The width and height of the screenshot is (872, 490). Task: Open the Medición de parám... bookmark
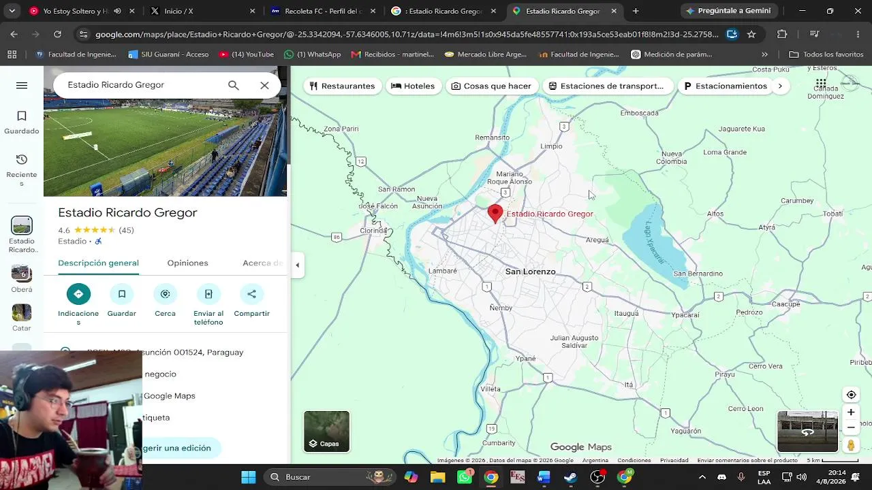click(672, 54)
